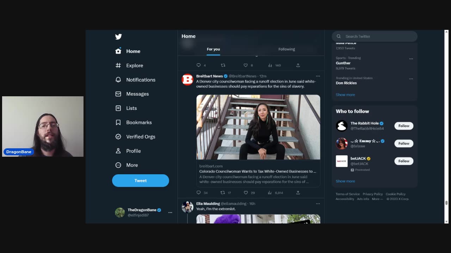451x253 pixels.
Task: Open Verified Orgs in sidebar
Action: 135,137
